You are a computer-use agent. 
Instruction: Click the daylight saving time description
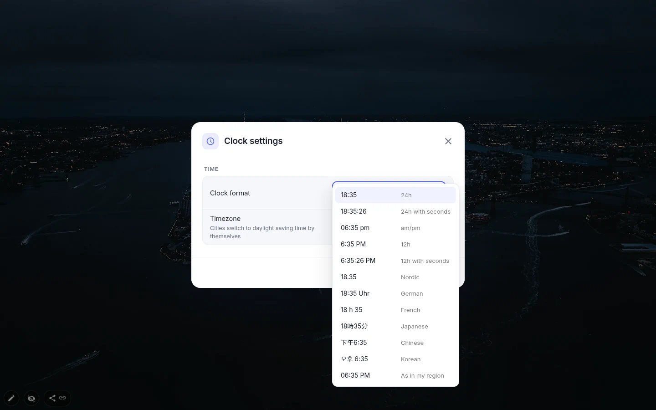click(262, 232)
